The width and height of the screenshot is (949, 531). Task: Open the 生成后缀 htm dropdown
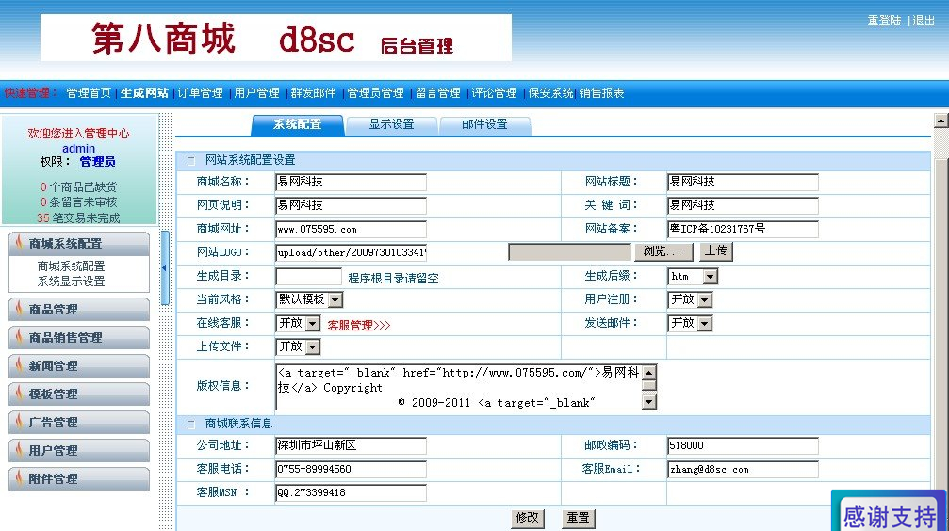coord(693,277)
